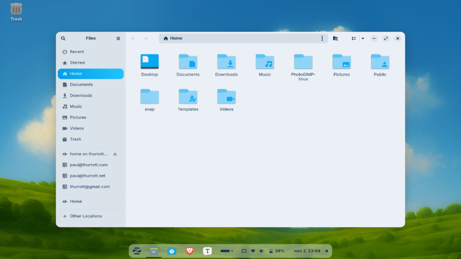Screen dimensions: 461x259
Task: Open the three-dot menu beside the path bar
Action: point(322,38)
